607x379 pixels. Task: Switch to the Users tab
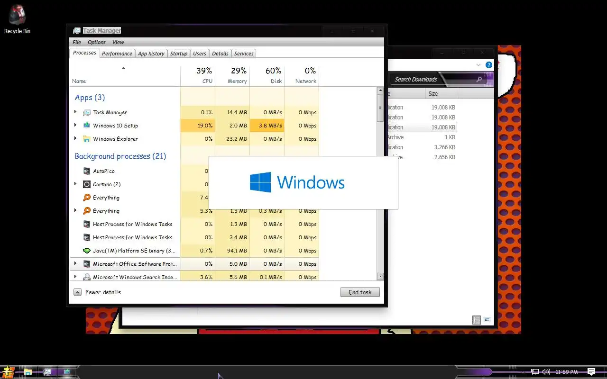coord(200,54)
